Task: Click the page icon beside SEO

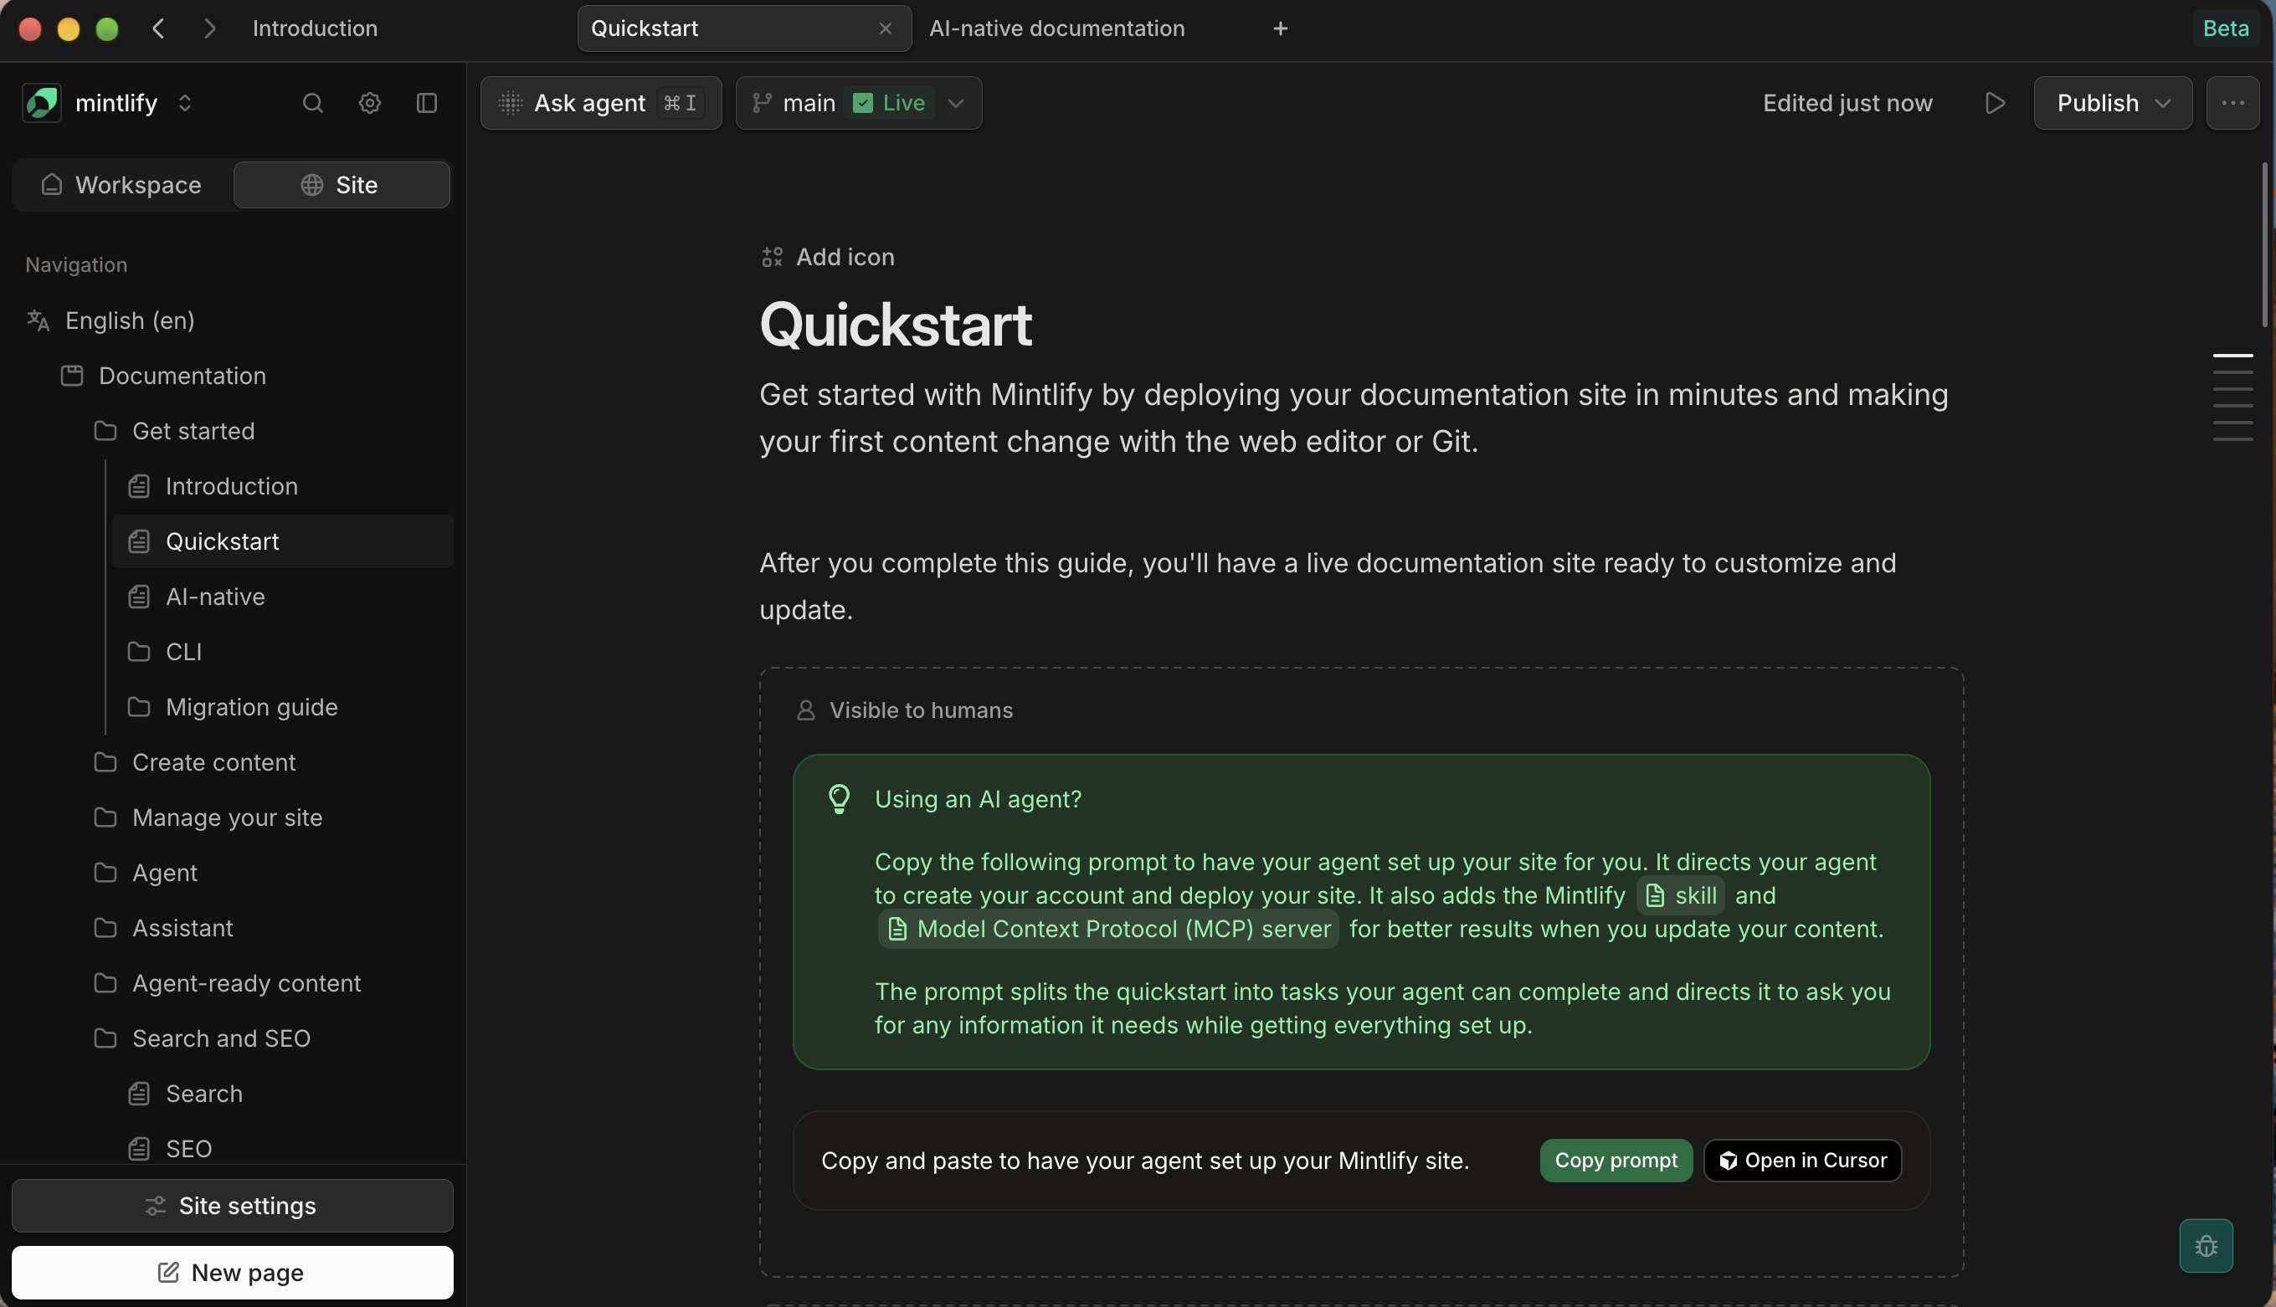Action: [x=138, y=1149]
